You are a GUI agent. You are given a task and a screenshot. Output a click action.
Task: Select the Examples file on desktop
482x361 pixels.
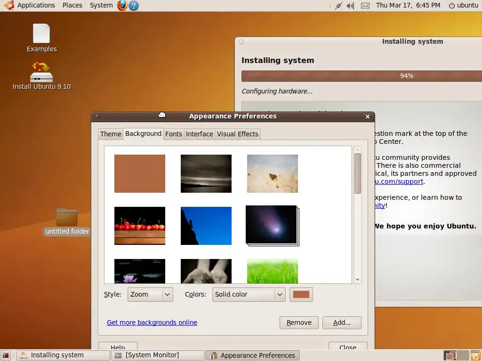tap(41, 38)
